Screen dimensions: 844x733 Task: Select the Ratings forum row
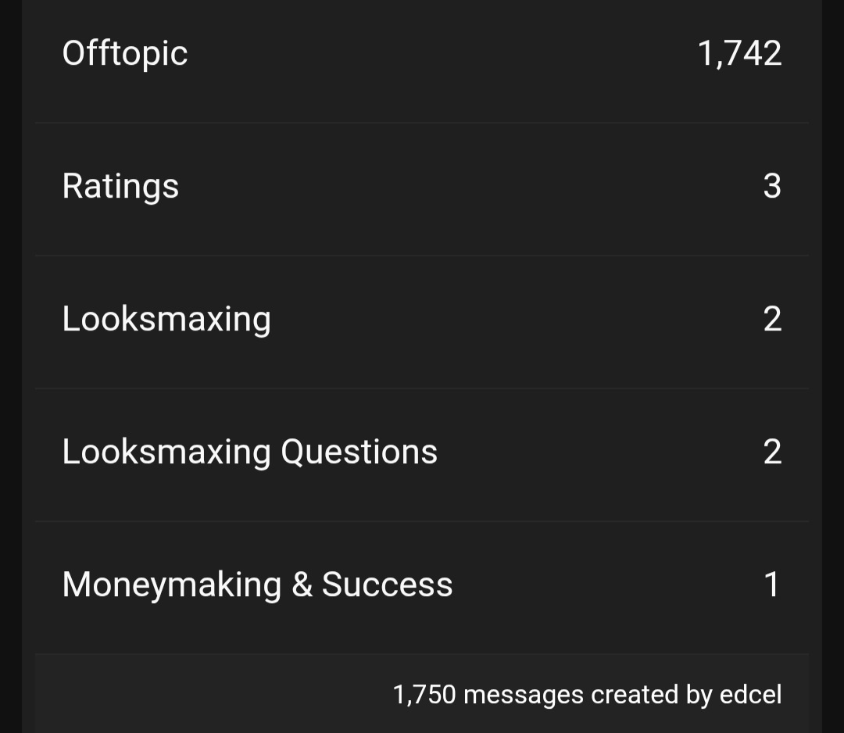120,186
